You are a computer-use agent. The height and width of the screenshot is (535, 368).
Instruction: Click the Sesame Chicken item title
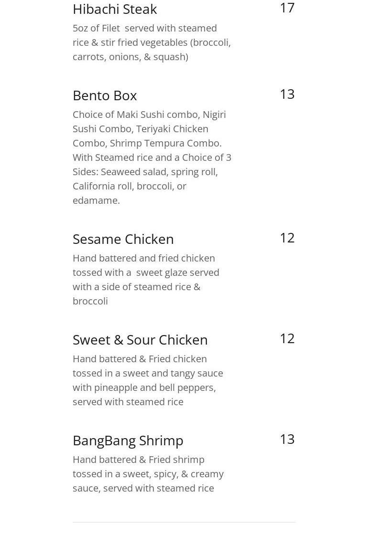123,239
